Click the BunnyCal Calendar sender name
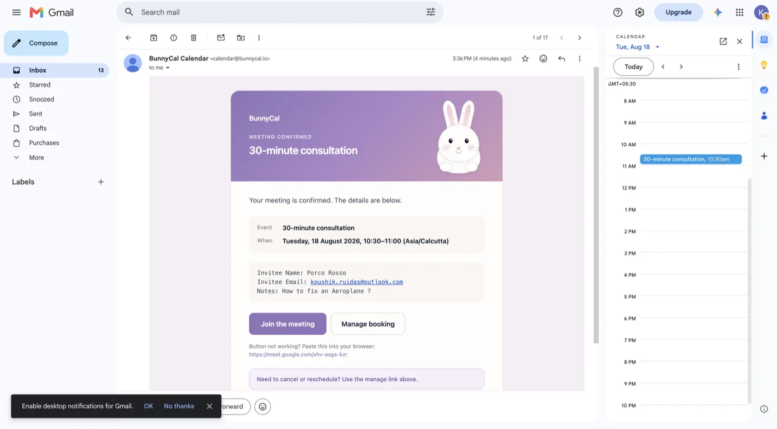 [179, 58]
